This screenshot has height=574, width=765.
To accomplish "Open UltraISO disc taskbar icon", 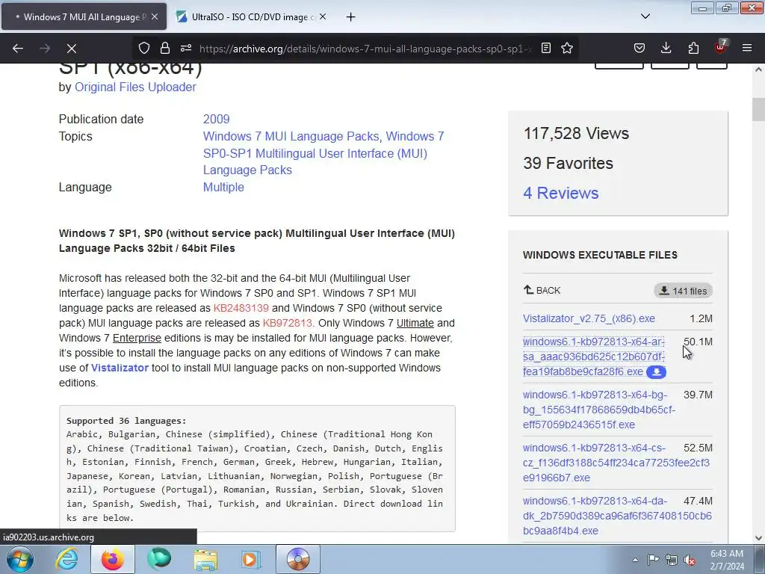I will point(298,559).
